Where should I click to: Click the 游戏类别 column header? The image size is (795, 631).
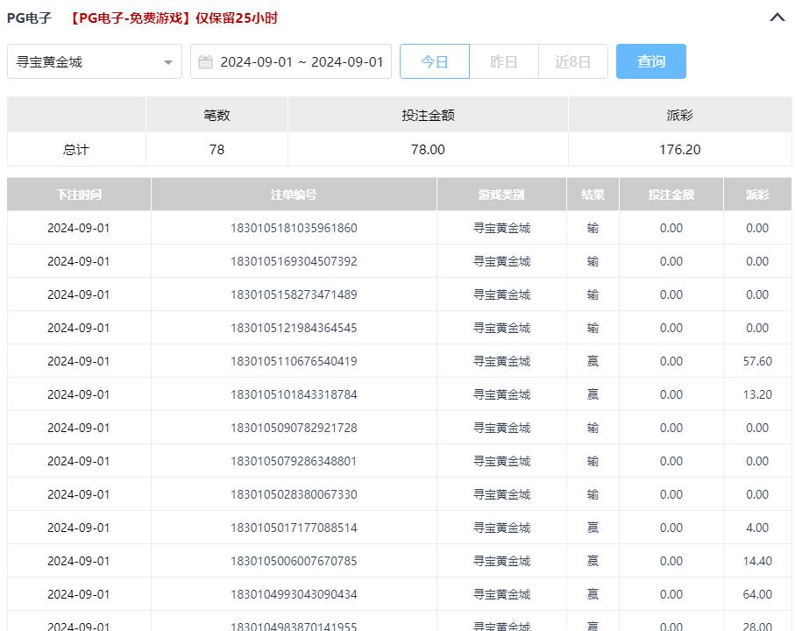(x=501, y=195)
